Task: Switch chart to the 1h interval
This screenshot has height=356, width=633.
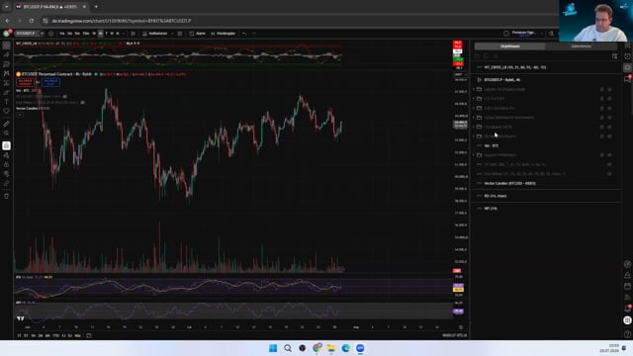Action: point(94,33)
